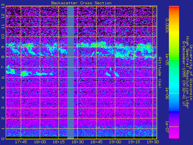Click altitude label 2 on the y-axis
The height and width of the screenshot is (145, 193).
(3, 118)
